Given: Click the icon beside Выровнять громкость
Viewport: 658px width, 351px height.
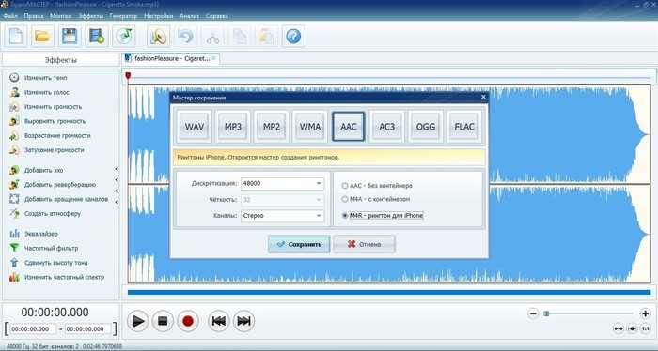Looking at the screenshot, I should click(14, 121).
